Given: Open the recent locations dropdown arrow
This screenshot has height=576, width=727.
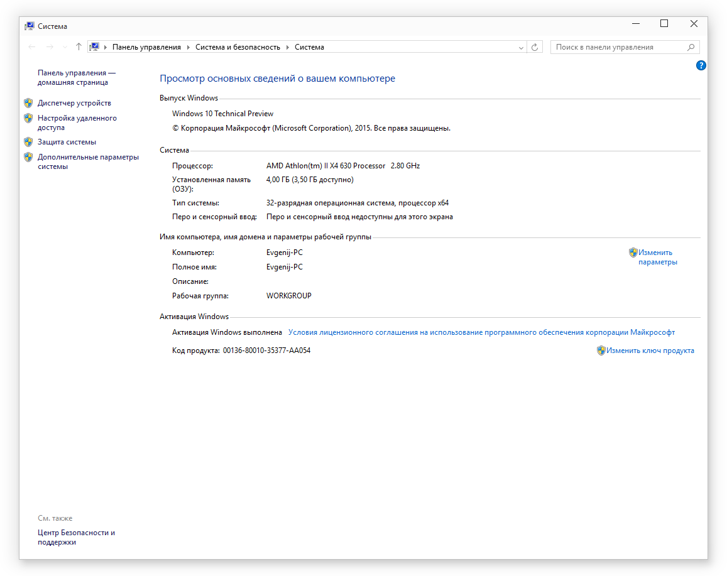Looking at the screenshot, I should click(64, 47).
